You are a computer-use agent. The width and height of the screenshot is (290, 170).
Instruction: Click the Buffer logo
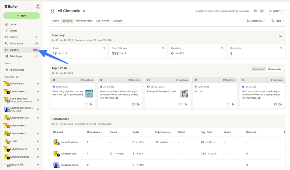pyautogui.click(x=11, y=7)
